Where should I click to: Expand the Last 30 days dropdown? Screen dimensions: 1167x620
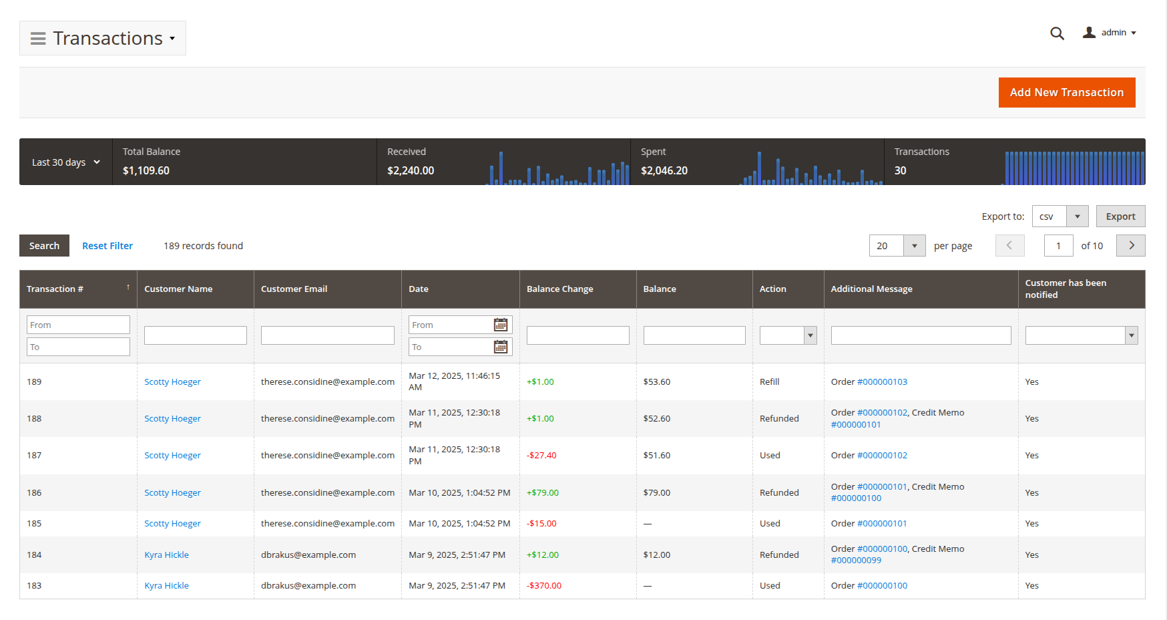65,162
